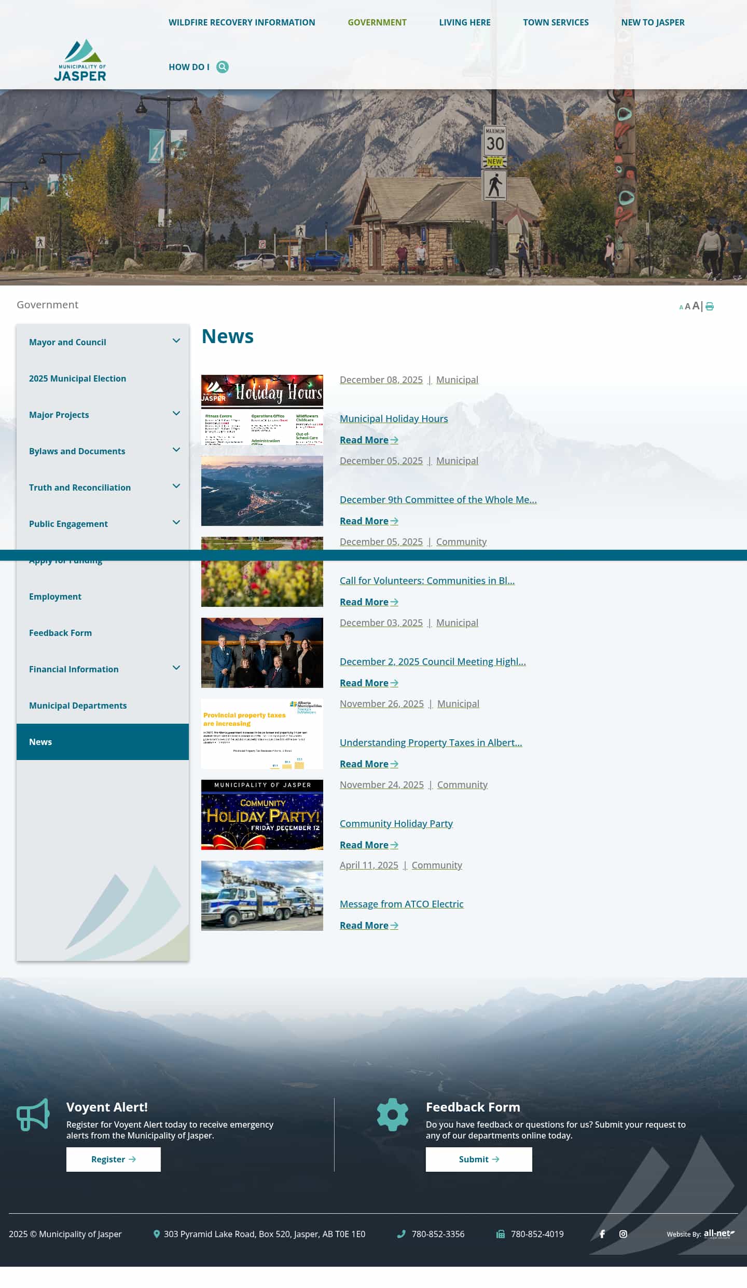This screenshot has height=1288, width=747.
Task: Read More on Property Taxes article
Action: pyautogui.click(x=369, y=764)
